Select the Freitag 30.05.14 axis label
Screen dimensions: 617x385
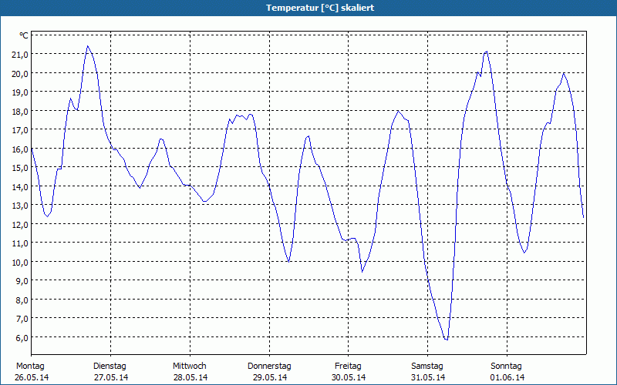point(349,372)
